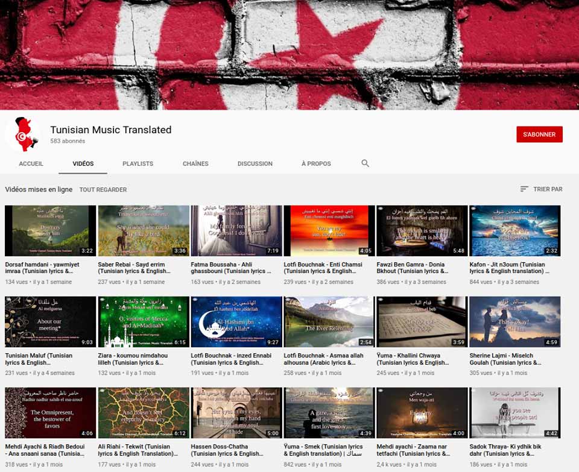Open the Lotfi Bouchnak Enti Chamsi title
The height and width of the screenshot is (472, 579).
(323, 268)
